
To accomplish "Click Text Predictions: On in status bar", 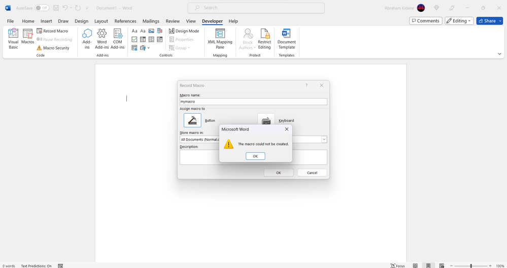I will coord(36,266).
